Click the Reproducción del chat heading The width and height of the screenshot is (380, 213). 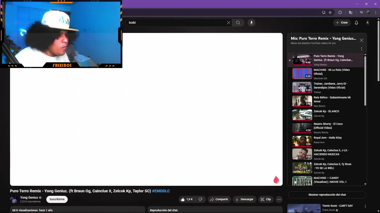pos(164,210)
